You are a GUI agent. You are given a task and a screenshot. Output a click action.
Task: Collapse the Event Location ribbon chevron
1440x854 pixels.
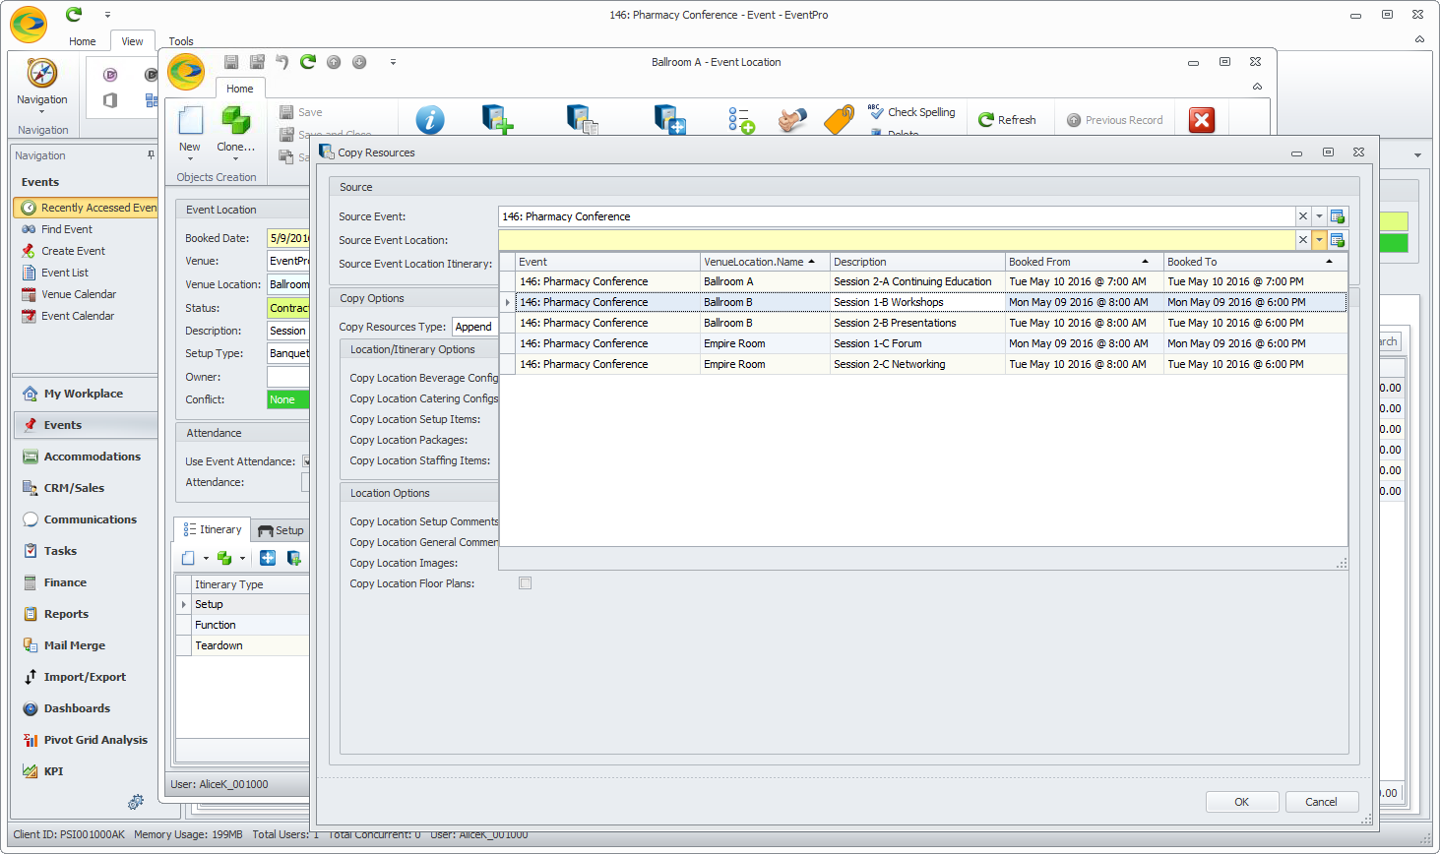click(x=1257, y=87)
